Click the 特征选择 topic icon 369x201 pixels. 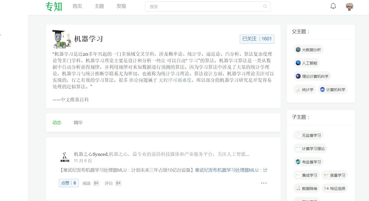point(326,188)
